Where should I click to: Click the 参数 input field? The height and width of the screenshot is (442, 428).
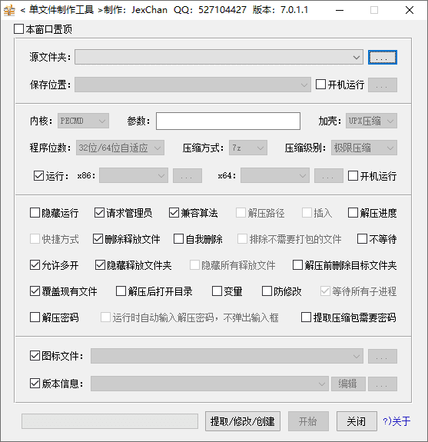click(228, 121)
